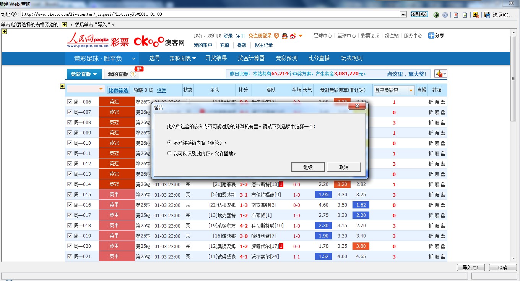Switch to the 我的直播 tab

(118, 74)
